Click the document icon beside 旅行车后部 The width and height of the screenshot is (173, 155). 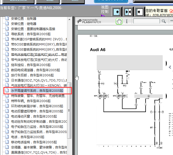pyautogui.click(x=7, y=75)
